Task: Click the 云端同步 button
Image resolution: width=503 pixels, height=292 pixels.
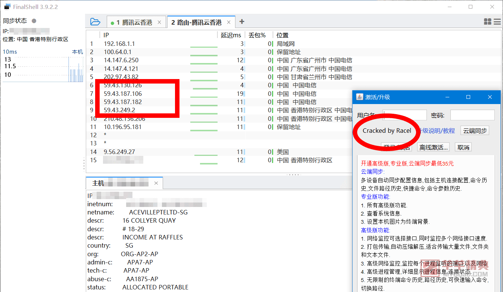Action: (475, 131)
